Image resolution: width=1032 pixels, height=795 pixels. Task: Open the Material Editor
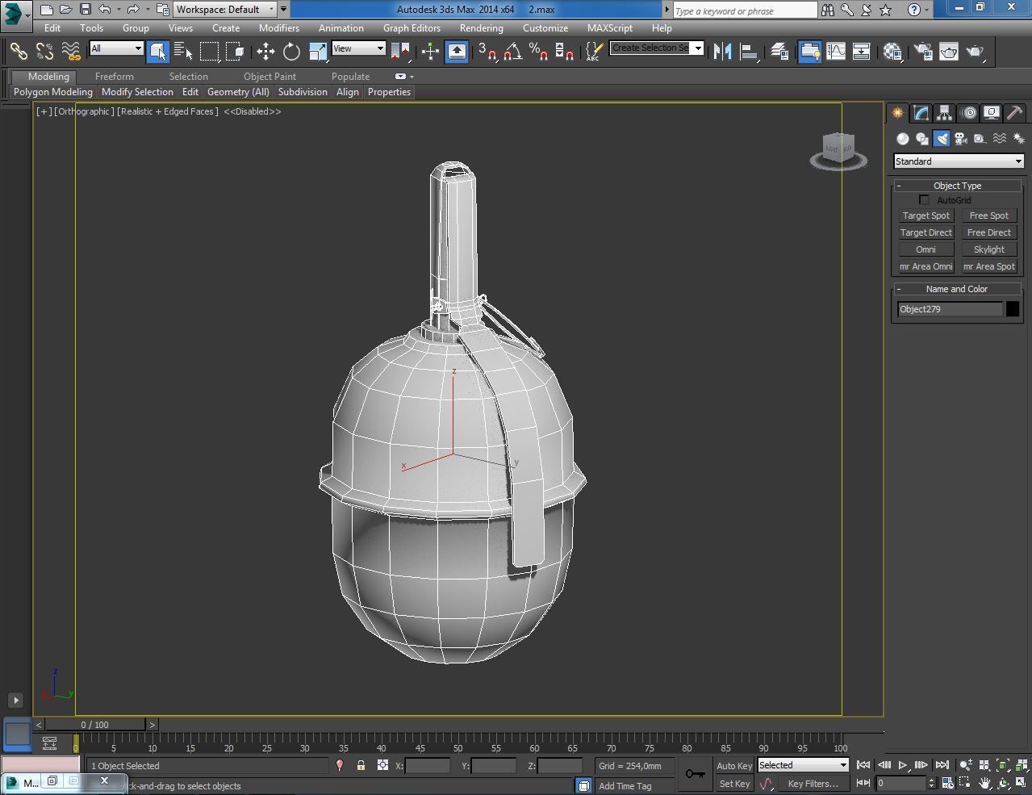coord(892,52)
